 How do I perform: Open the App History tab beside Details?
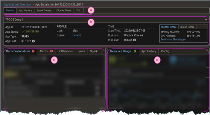25,10
